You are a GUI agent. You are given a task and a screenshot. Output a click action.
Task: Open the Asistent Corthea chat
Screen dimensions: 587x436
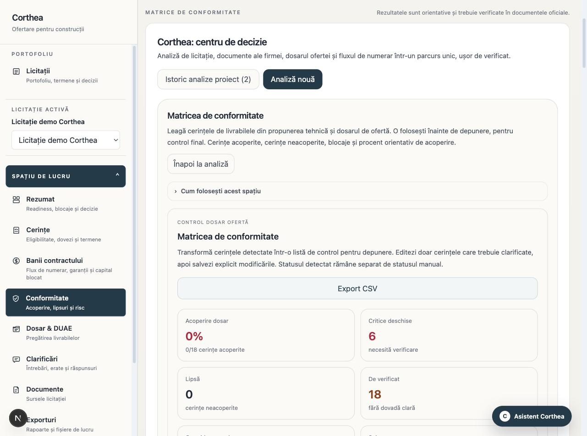(532, 416)
